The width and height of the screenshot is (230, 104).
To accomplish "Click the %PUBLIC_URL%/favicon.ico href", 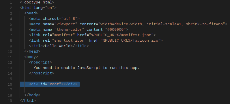I will 130,41.
